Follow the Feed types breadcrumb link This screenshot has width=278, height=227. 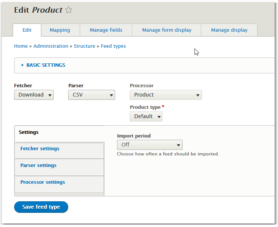point(113,46)
